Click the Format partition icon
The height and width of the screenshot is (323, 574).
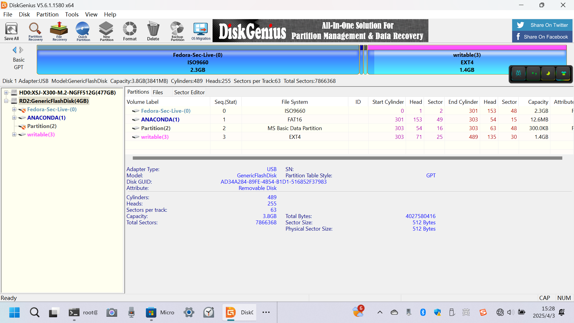(x=130, y=31)
